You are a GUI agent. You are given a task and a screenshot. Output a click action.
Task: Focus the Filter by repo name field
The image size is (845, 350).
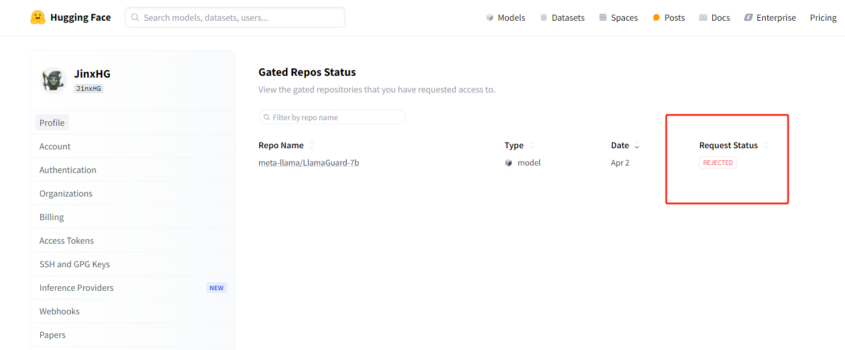(332, 117)
